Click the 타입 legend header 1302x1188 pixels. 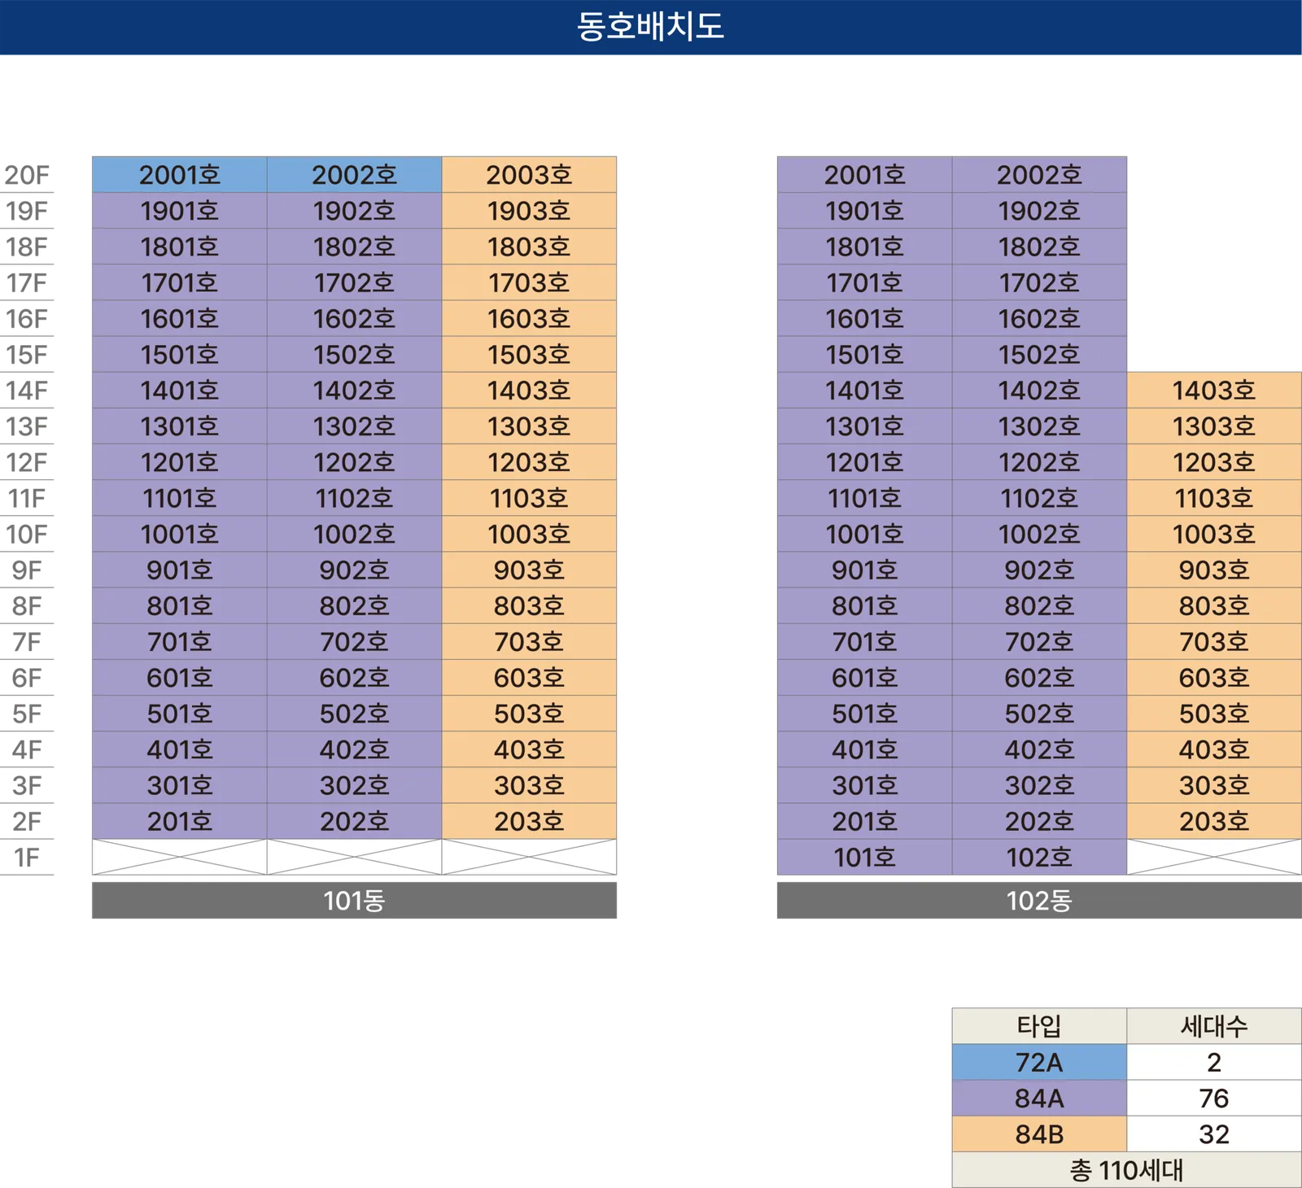click(1039, 1026)
